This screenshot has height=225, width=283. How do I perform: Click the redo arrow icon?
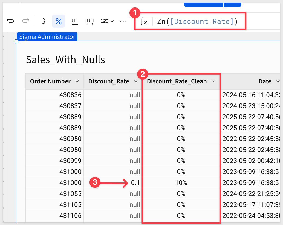point(25,21)
